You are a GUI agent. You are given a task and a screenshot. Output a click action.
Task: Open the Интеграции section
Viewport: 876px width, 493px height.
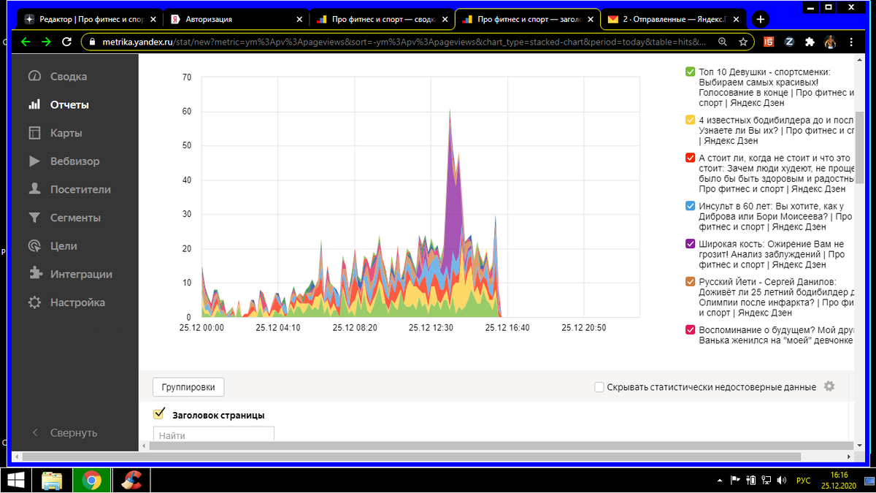point(81,275)
